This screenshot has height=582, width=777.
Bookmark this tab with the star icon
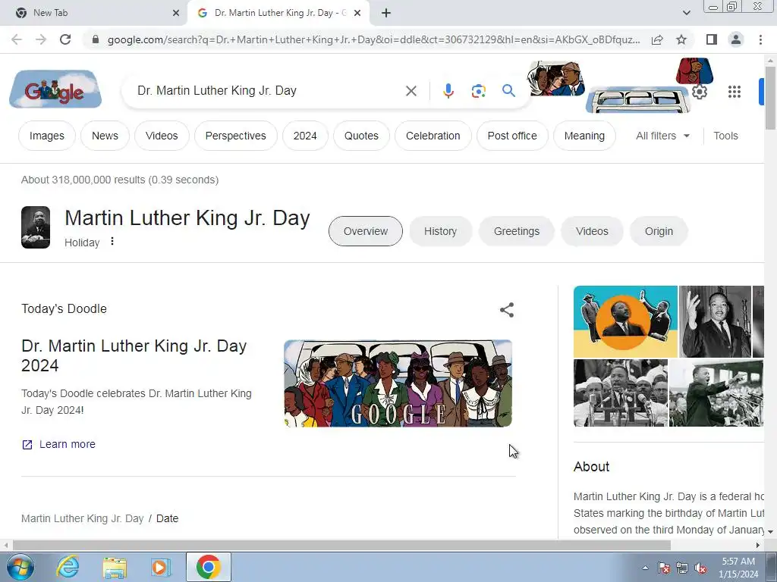681,39
